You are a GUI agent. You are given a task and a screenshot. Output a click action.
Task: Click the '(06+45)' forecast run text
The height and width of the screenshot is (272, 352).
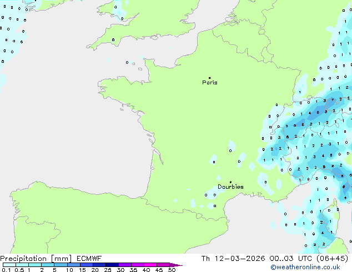(333, 259)
